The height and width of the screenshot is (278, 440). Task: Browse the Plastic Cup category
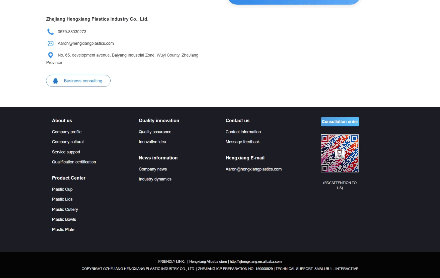pyautogui.click(x=62, y=189)
